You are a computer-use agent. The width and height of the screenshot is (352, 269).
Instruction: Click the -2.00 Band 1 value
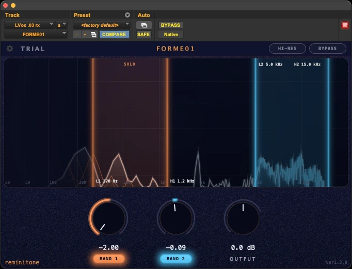point(109,247)
